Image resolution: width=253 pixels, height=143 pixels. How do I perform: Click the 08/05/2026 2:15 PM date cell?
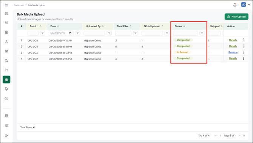[60, 59]
